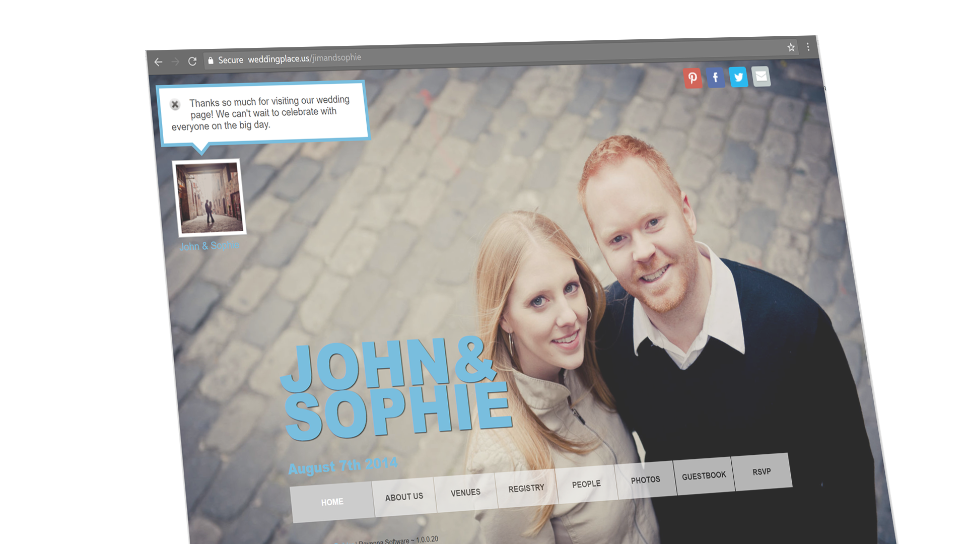The height and width of the screenshot is (544, 967).
Task: Click the John & Sophie caption link
Action: 209,246
